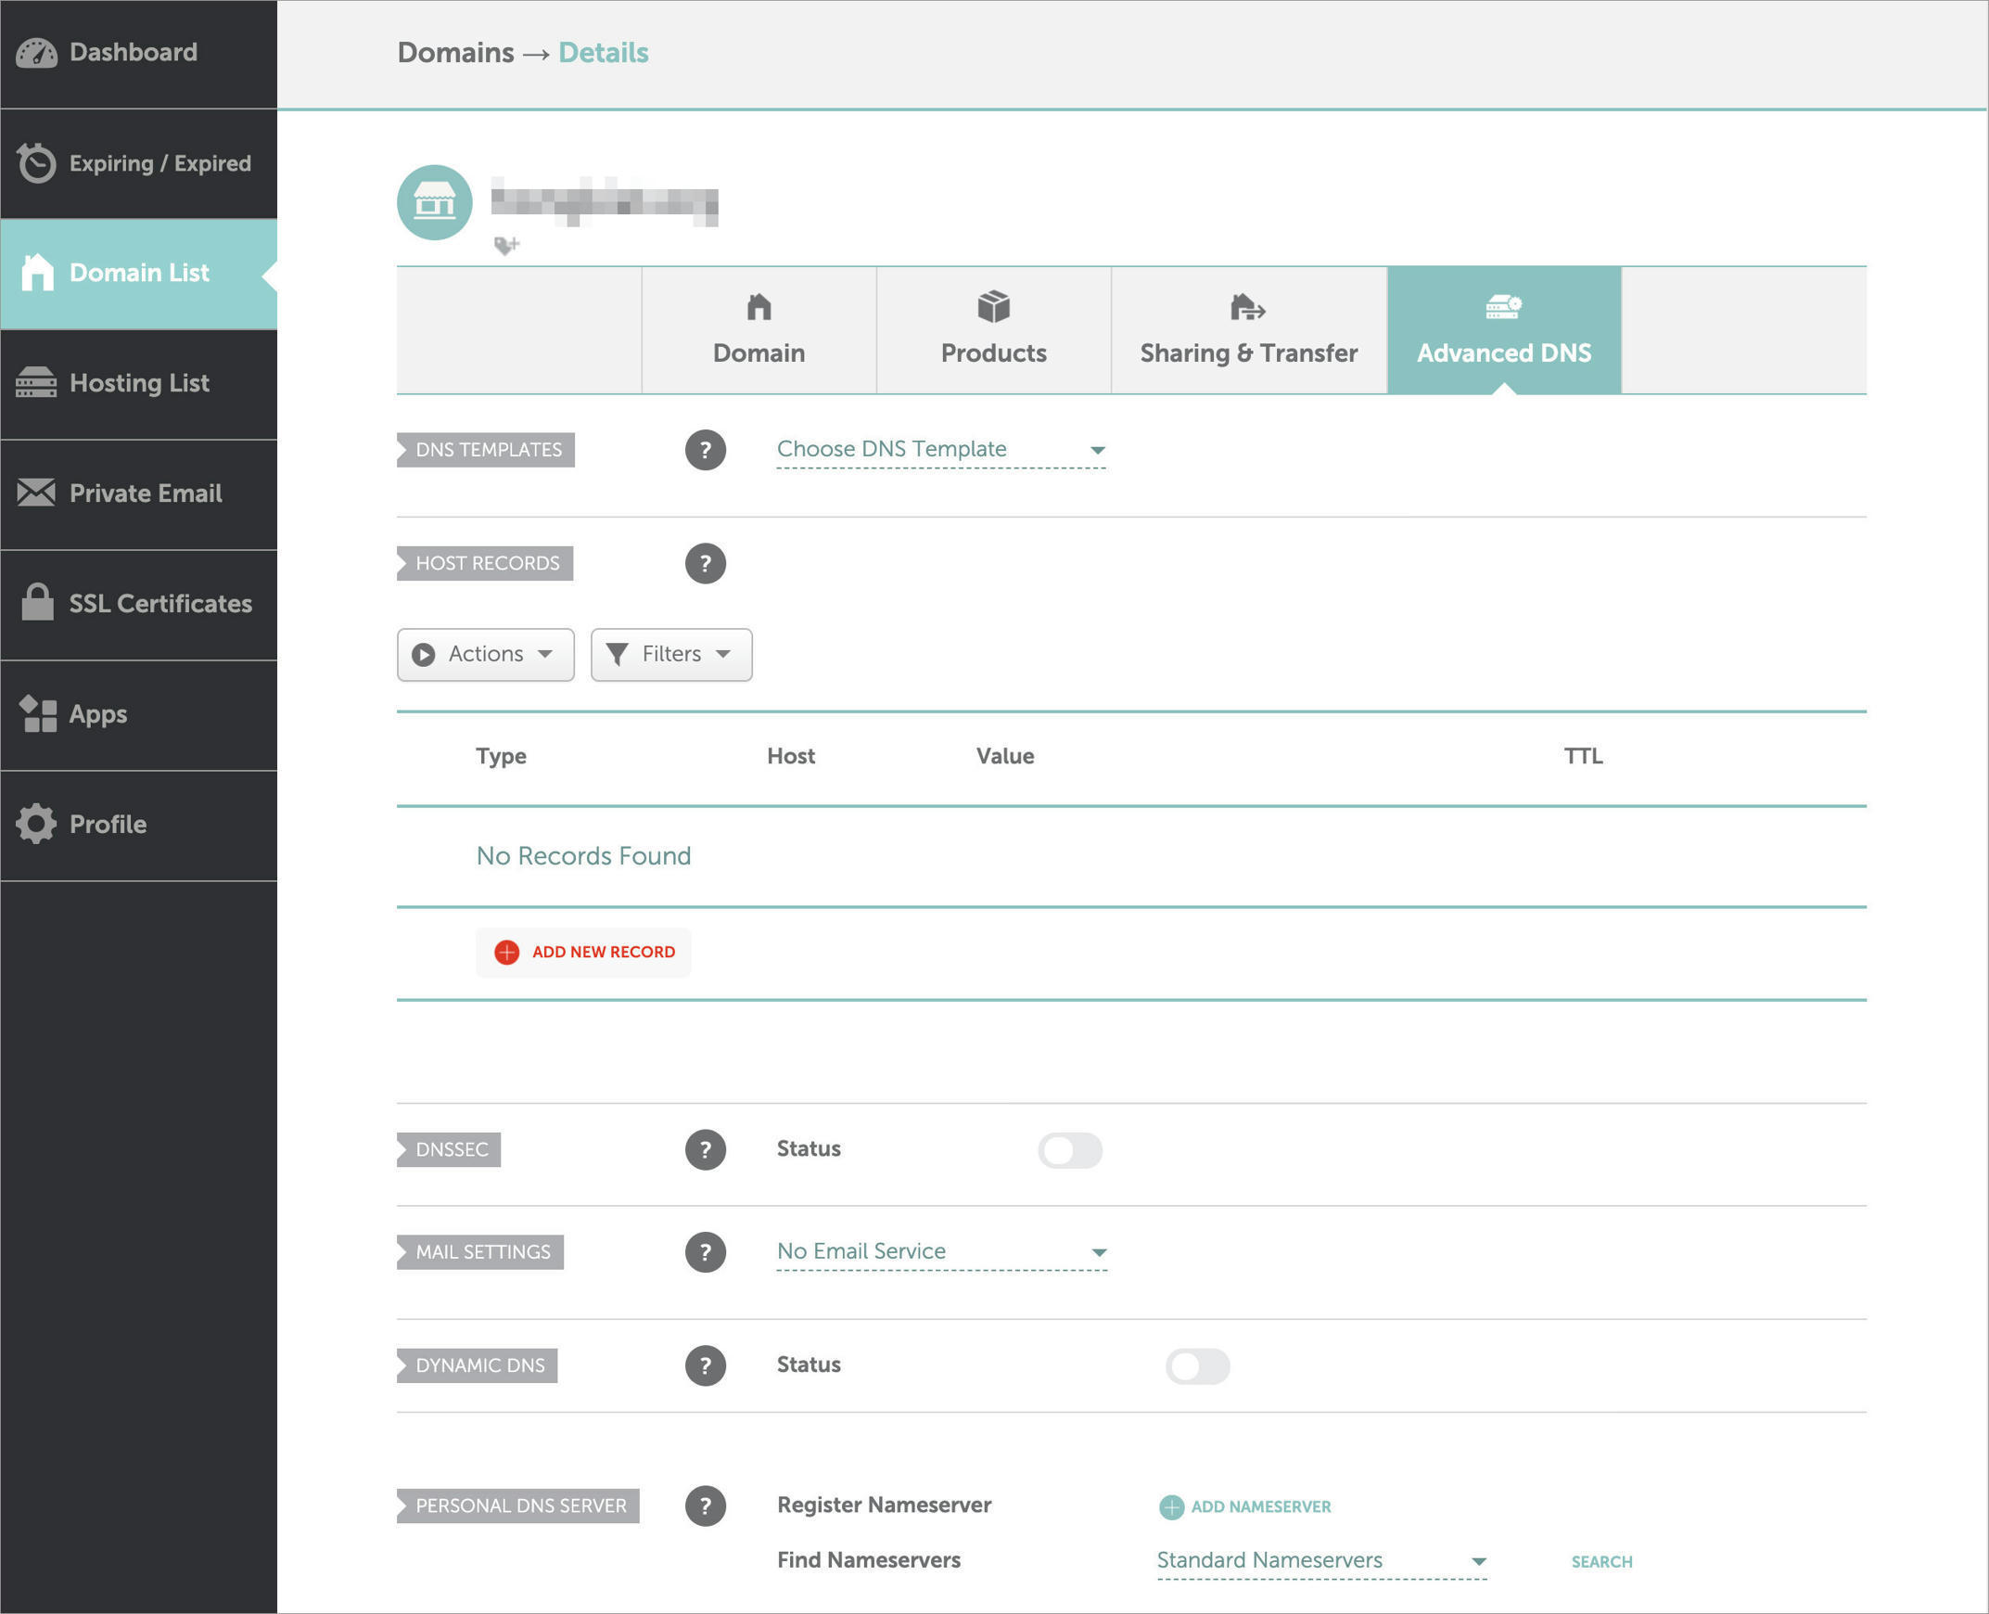Open the Choose DNS Template dropdown

pos(942,450)
